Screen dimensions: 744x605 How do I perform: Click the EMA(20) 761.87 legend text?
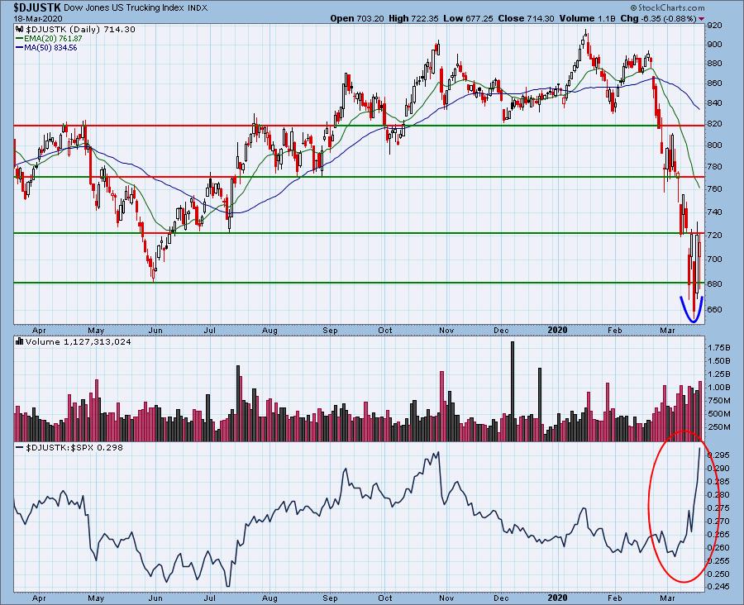53,39
